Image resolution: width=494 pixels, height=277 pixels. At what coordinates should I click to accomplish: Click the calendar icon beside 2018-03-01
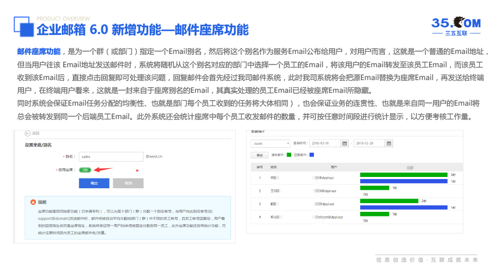(x=345, y=143)
